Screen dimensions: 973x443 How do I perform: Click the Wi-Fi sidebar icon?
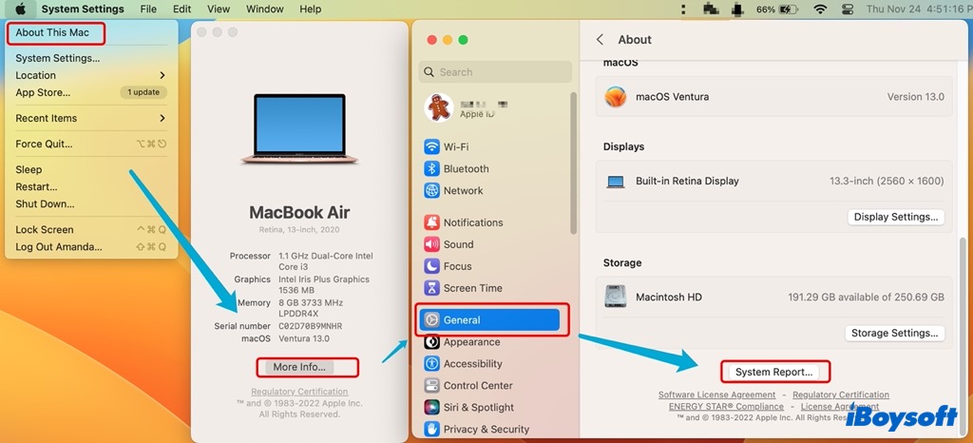pyautogui.click(x=432, y=147)
